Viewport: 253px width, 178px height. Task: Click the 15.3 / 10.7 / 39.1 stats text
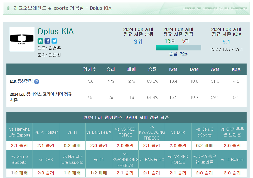(226, 49)
